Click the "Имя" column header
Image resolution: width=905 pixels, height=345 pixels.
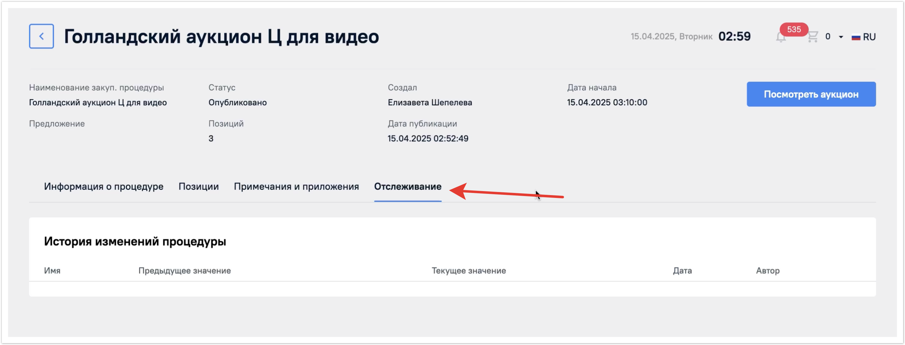click(x=52, y=271)
